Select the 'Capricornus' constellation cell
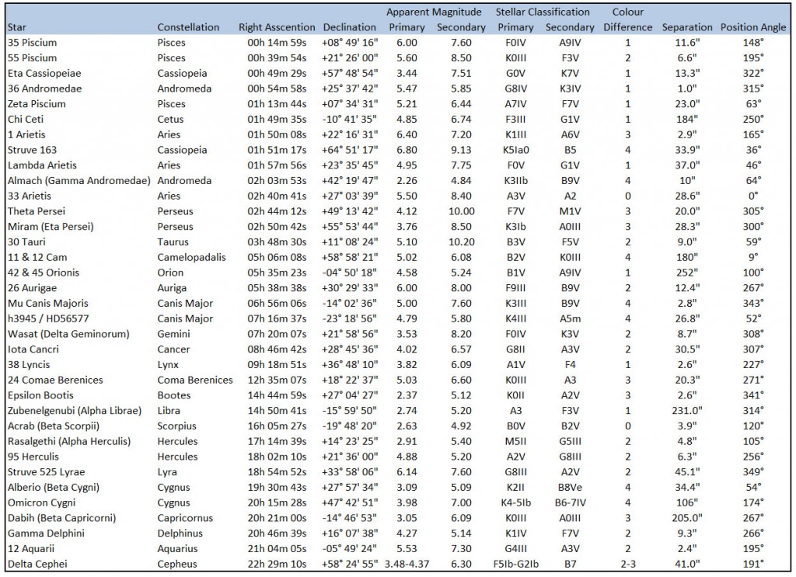Viewport: 796px width, 577px height. (x=186, y=519)
